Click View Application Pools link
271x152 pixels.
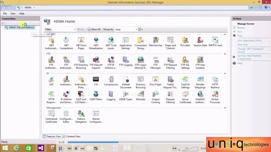pyautogui.click(x=249, y=41)
